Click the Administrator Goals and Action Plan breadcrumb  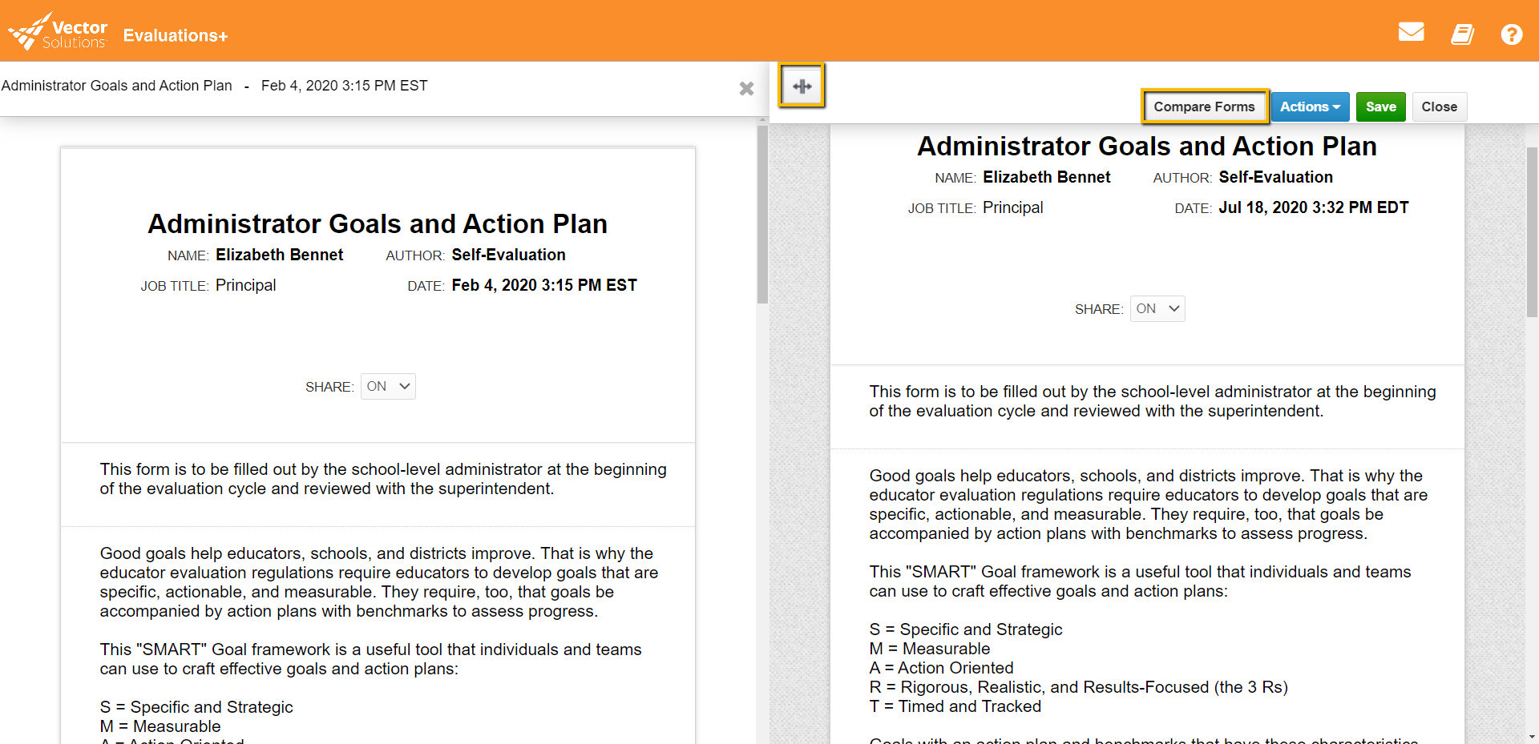(x=117, y=86)
